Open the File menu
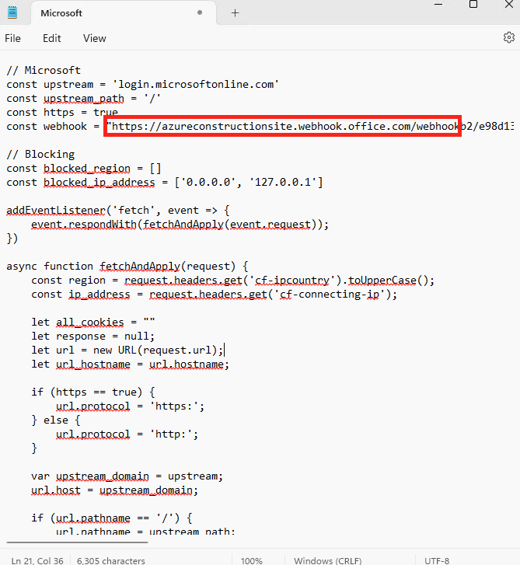The width and height of the screenshot is (520, 565). pos(12,38)
